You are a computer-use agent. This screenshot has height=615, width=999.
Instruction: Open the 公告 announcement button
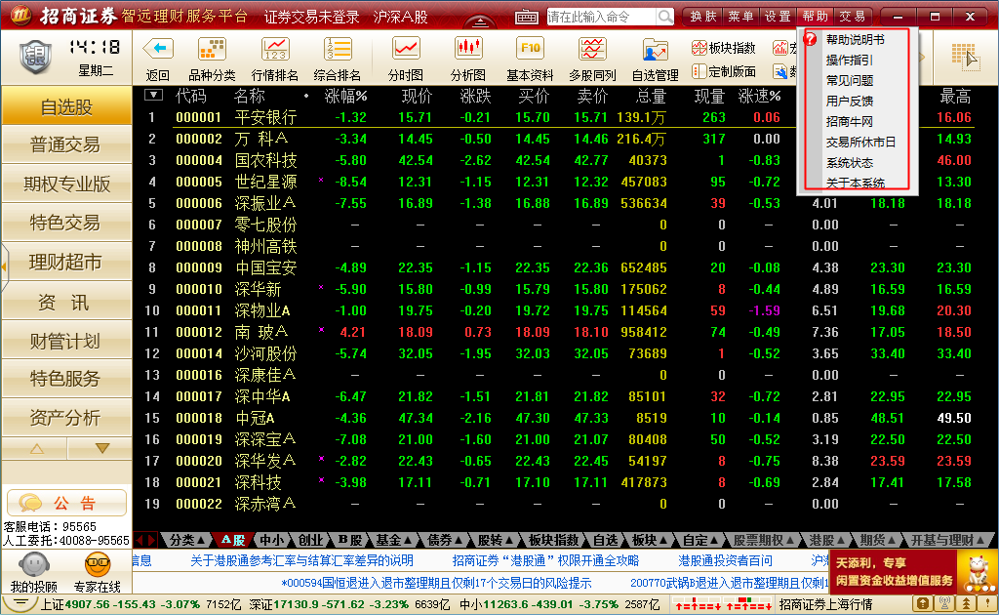click(66, 503)
